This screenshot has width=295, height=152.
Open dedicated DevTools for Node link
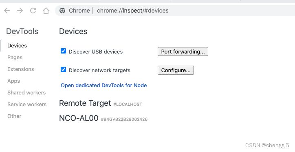point(103,86)
